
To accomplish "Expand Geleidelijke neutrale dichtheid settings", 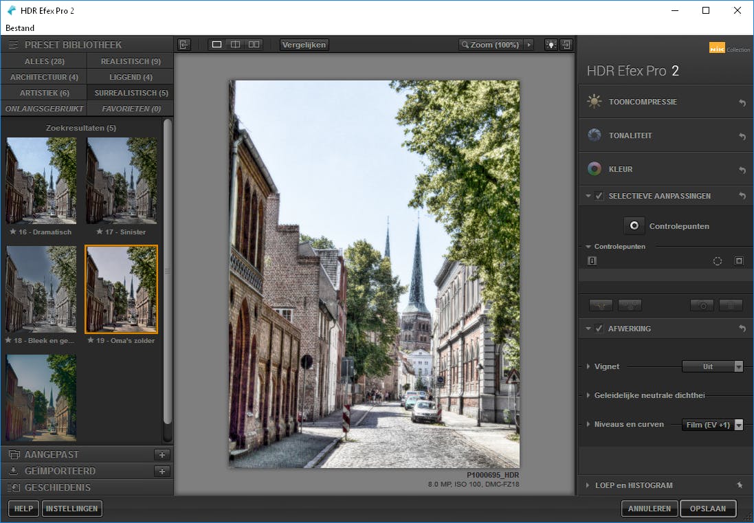I will (588, 395).
